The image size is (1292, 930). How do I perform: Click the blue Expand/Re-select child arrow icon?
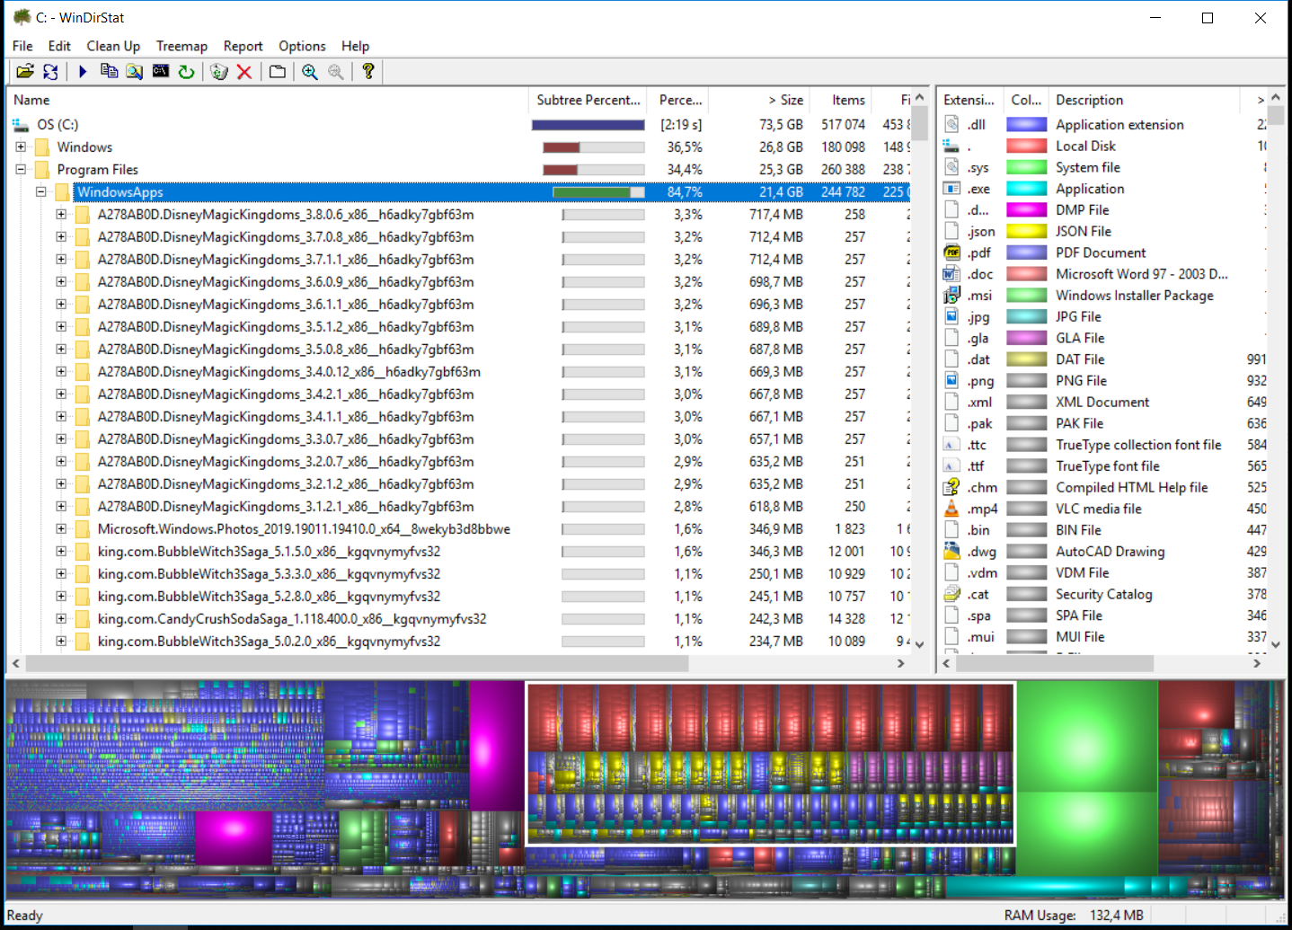[x=83, y=71]
